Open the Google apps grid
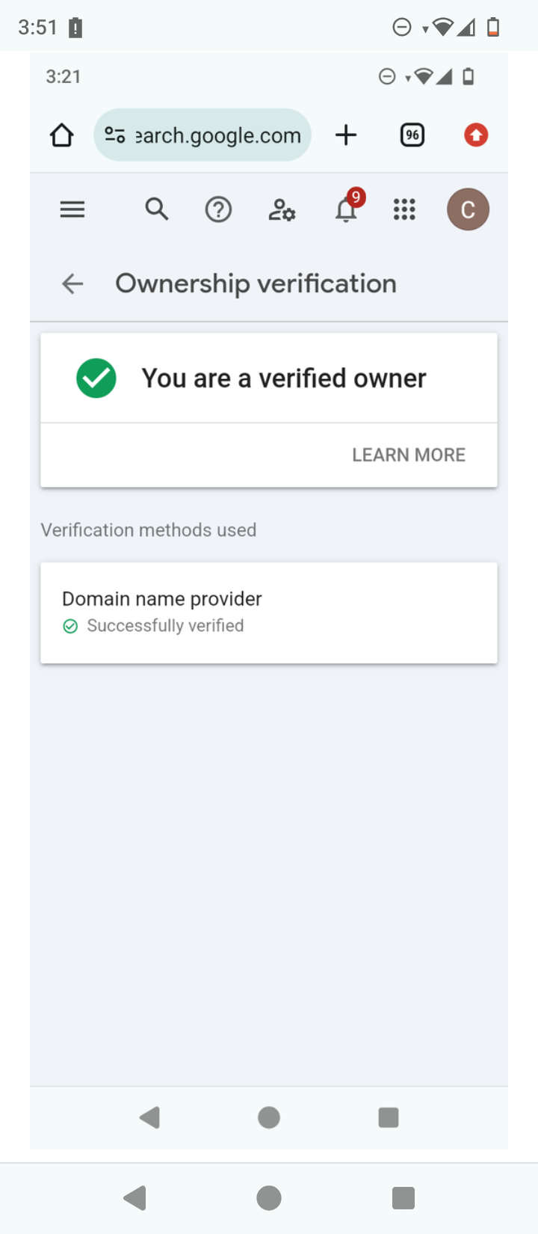The image size is (538, 1234). tap(404, 209)
